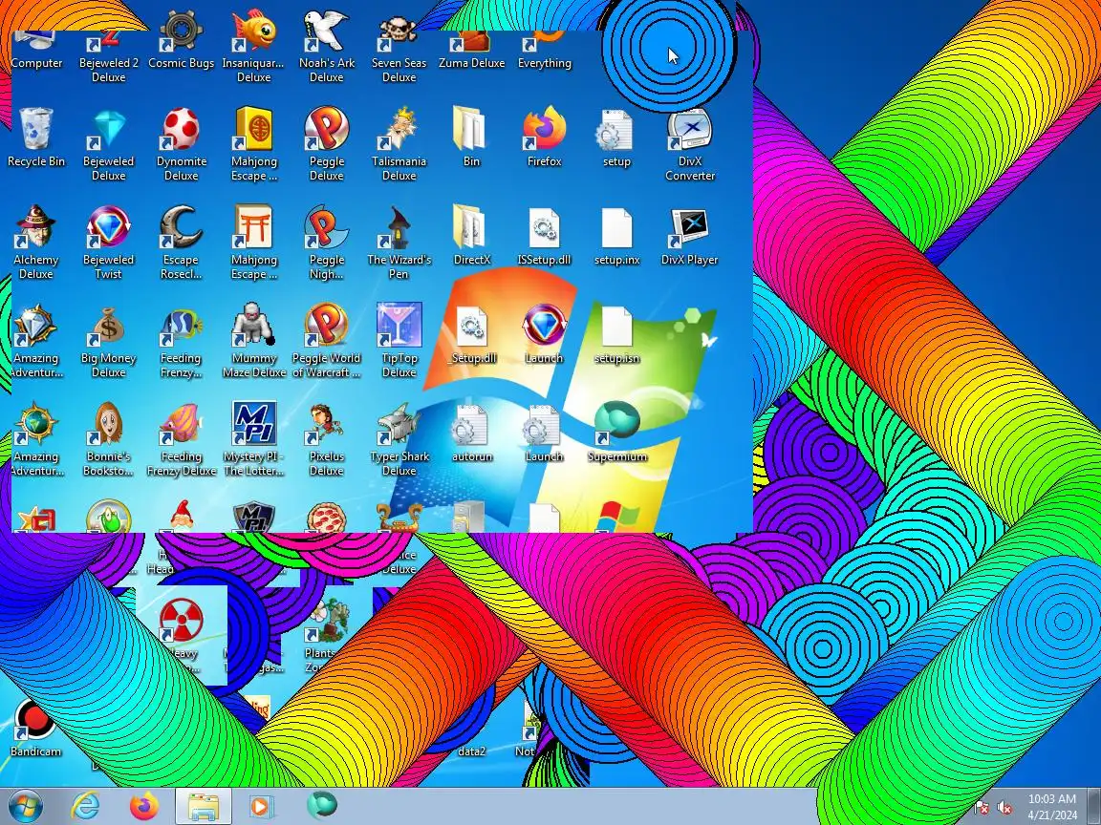Show calendar via 10:03 AM clock
Image resolution: width=1101 pixels, height=825 pixels.
[x=1052, y=807]
